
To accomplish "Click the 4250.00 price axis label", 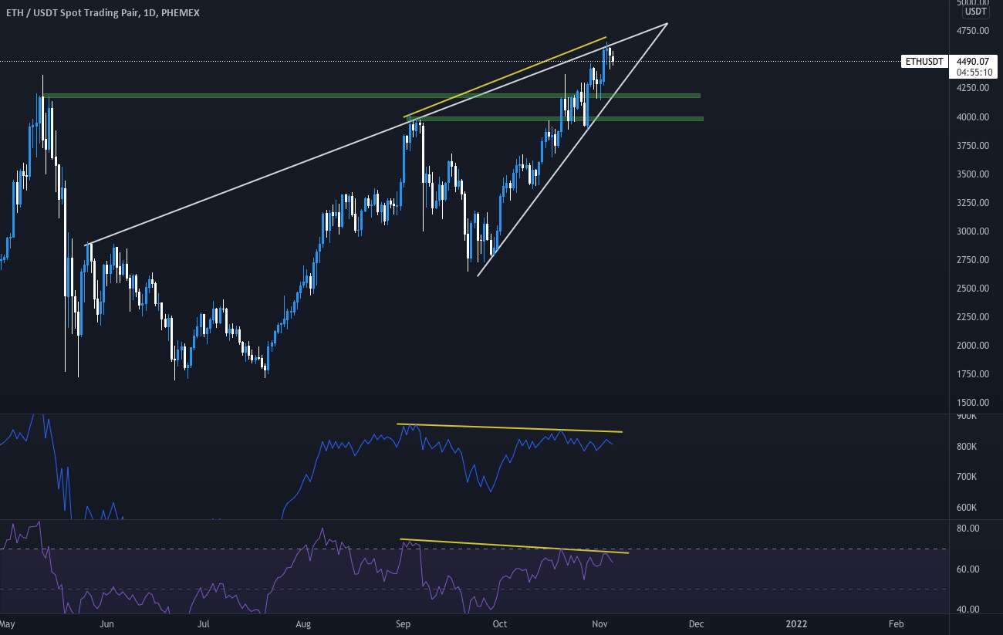I will (x=972, y=88).
